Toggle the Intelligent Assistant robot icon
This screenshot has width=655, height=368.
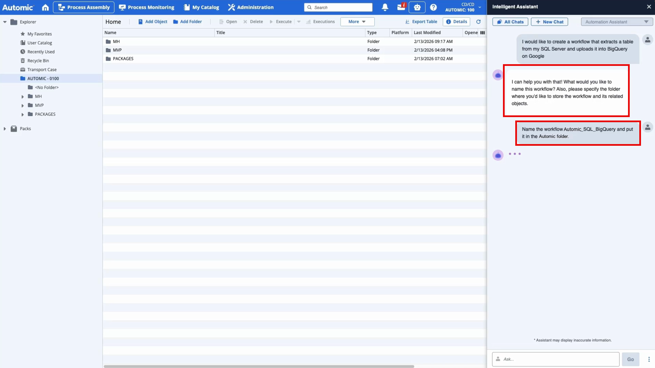point(417,7)
